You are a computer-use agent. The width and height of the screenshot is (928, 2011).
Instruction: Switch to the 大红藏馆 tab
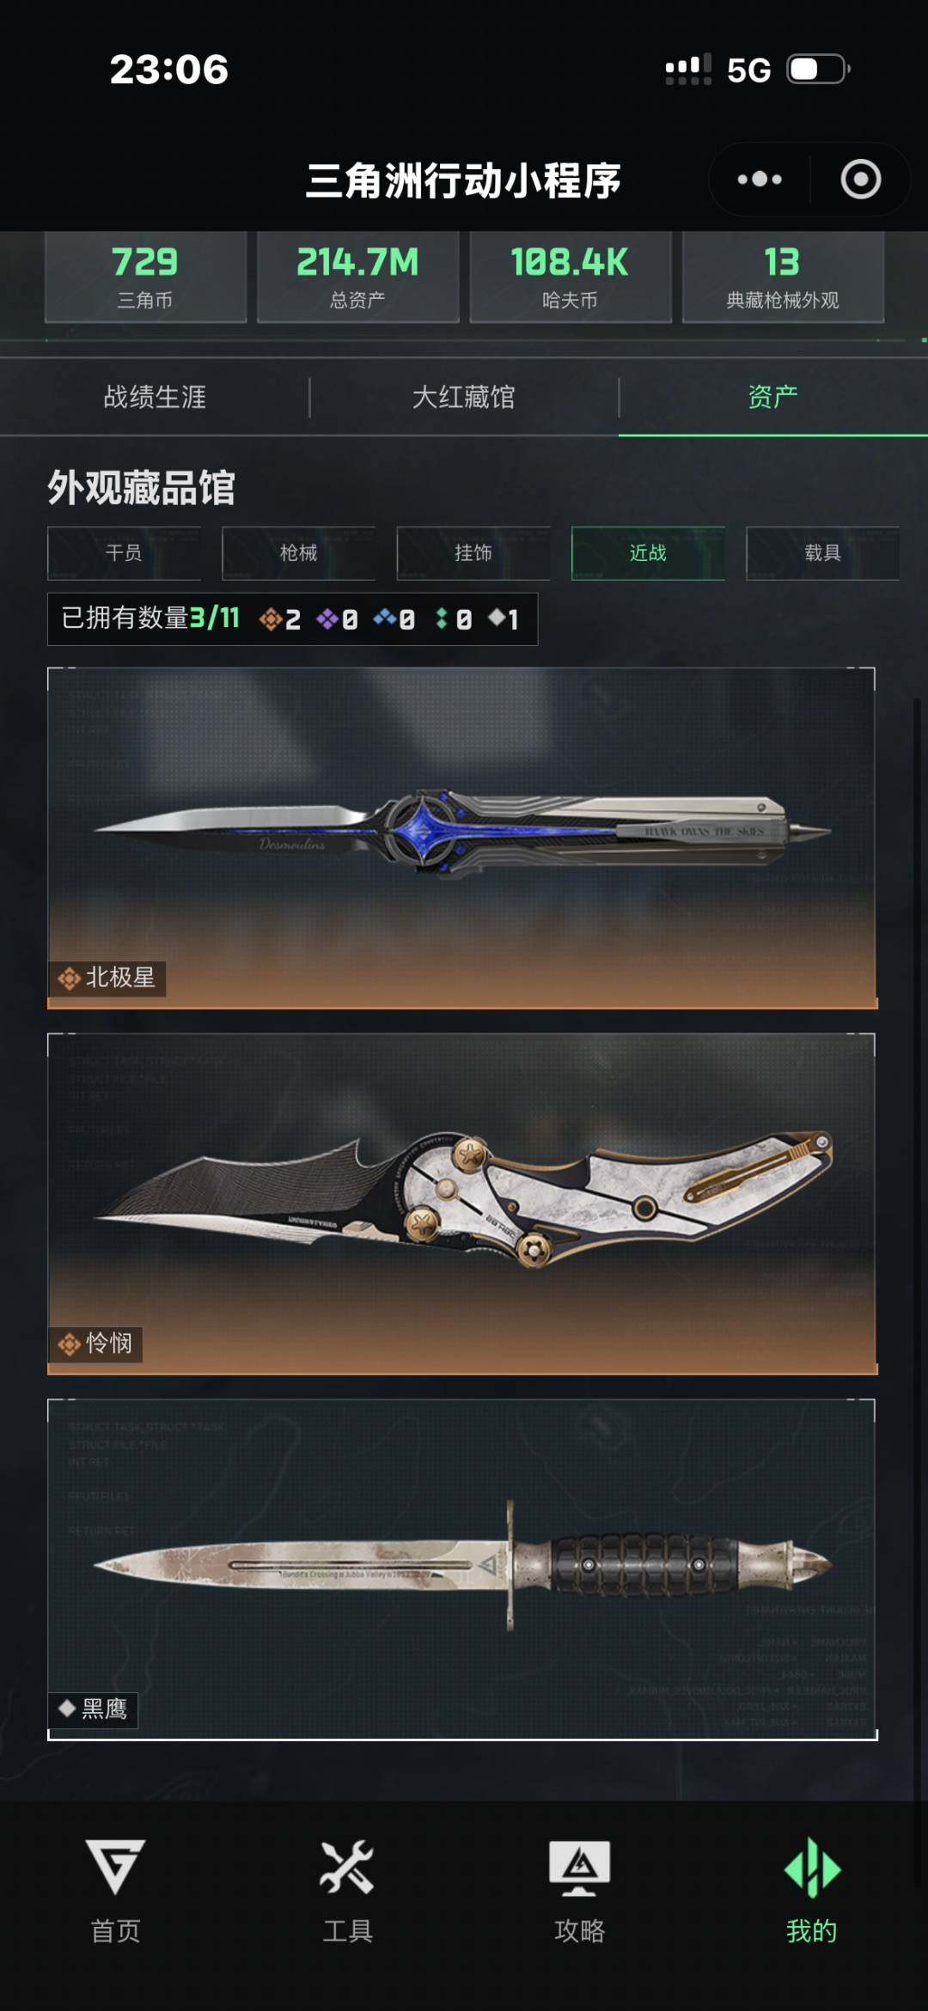pos(464,397)
